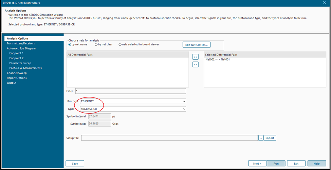Click the setup file browse (...) button
The height and width of the screenshot is (170, 331).
coord(261,138)
